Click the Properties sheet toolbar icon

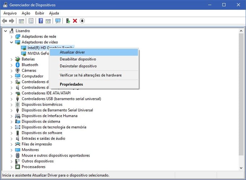pos(31,21)
